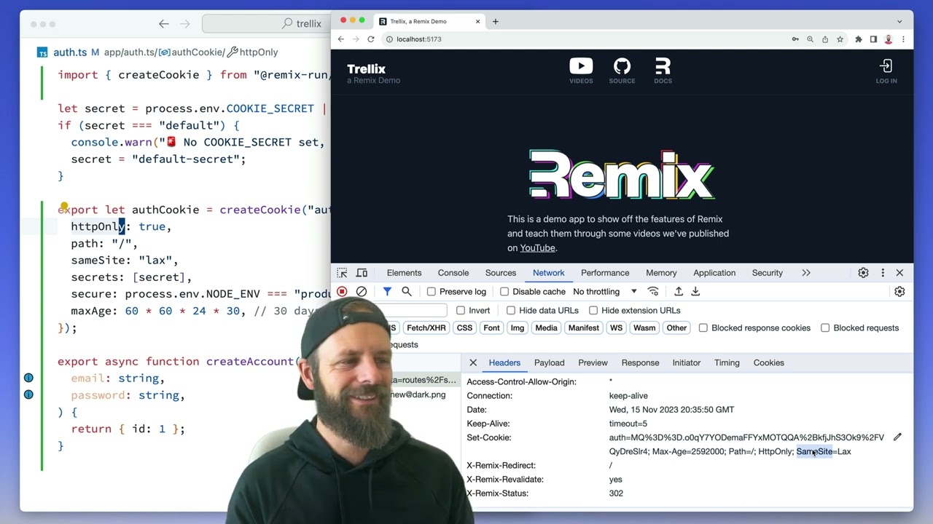Click the zoom magnifier icon in address bar

pos(810,39)
